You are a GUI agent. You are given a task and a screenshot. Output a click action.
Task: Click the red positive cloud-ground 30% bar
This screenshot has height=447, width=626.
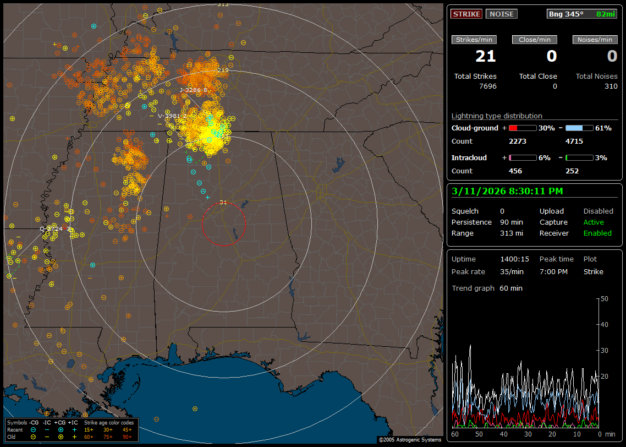click(522, 128)
